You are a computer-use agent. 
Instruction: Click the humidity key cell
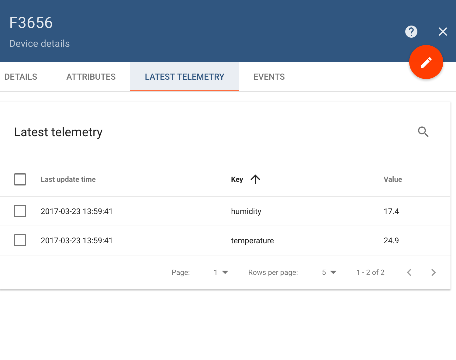click(x=246, y=211)
